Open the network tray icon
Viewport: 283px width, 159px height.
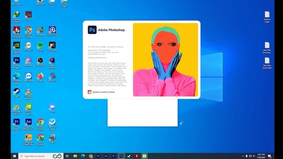coord(250,156)
